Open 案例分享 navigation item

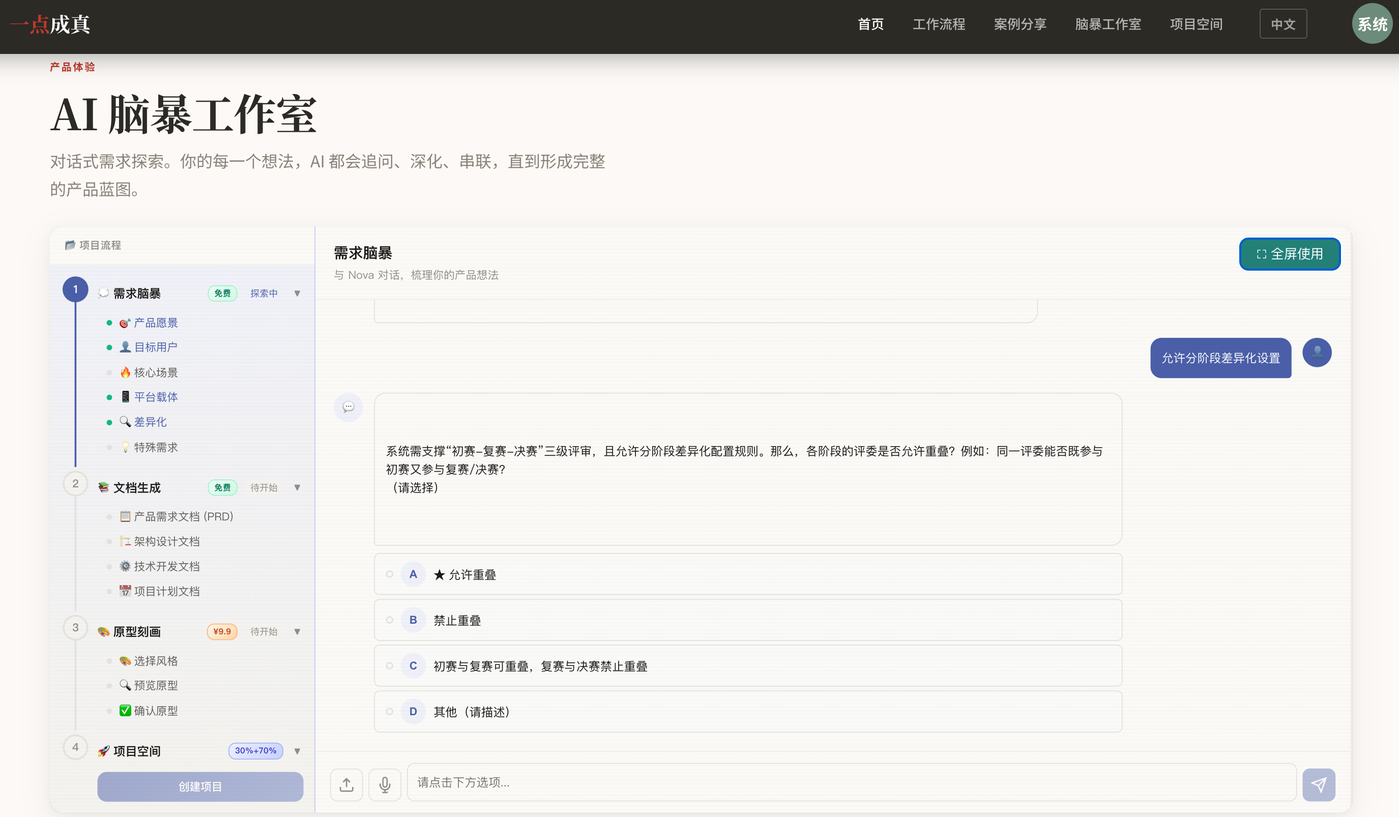point(1020,24)
